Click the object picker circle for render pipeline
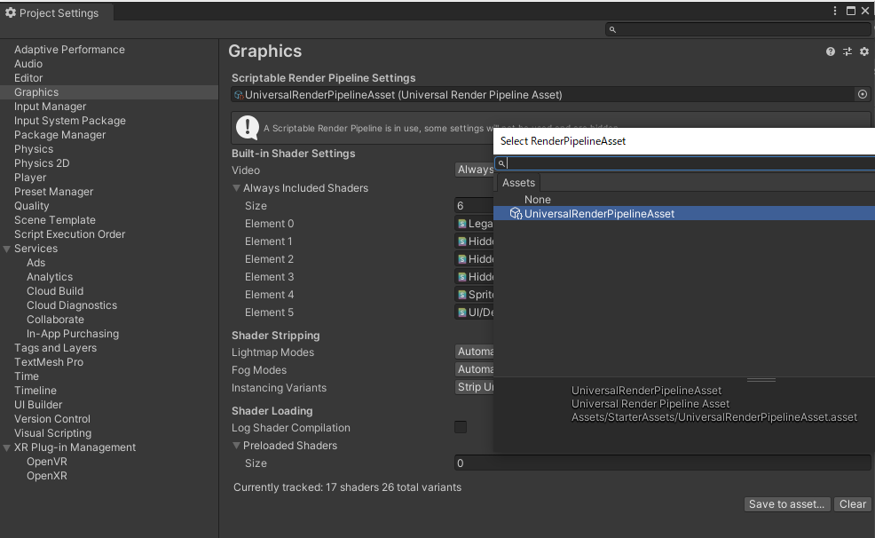The width and height of the screenshot is (875, 538). coord(862,94)
